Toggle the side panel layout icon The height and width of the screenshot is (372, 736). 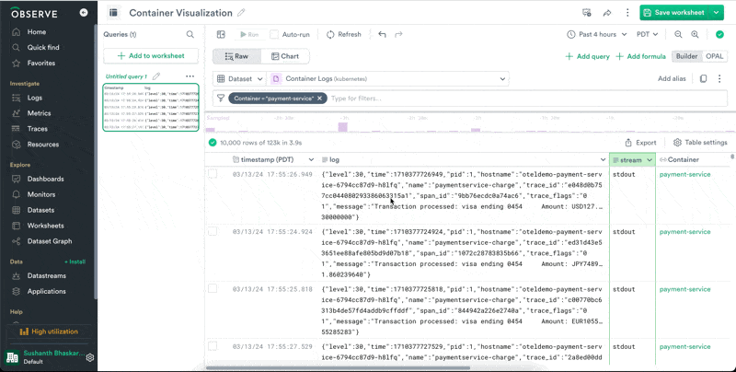[221, 34]
